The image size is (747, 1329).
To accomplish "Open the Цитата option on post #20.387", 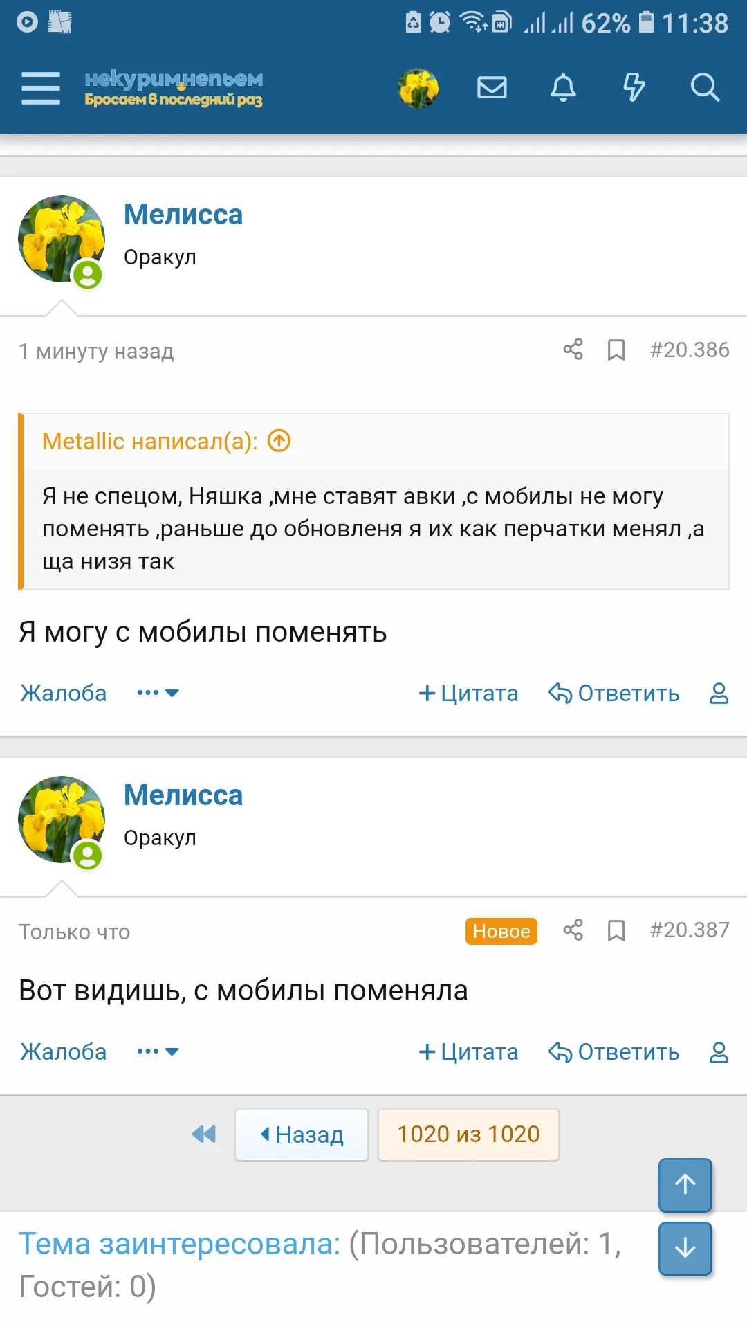I will (x=468, y=1051).
